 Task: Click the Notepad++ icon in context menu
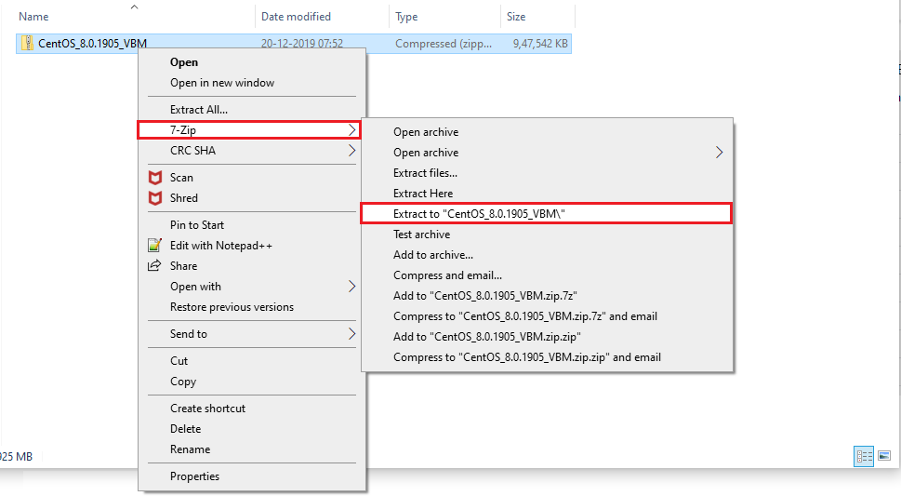point(154,245)
